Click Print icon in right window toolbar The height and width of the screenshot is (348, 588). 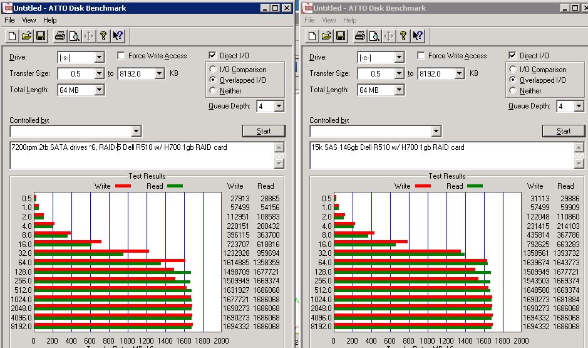click(x=360, y=36)
